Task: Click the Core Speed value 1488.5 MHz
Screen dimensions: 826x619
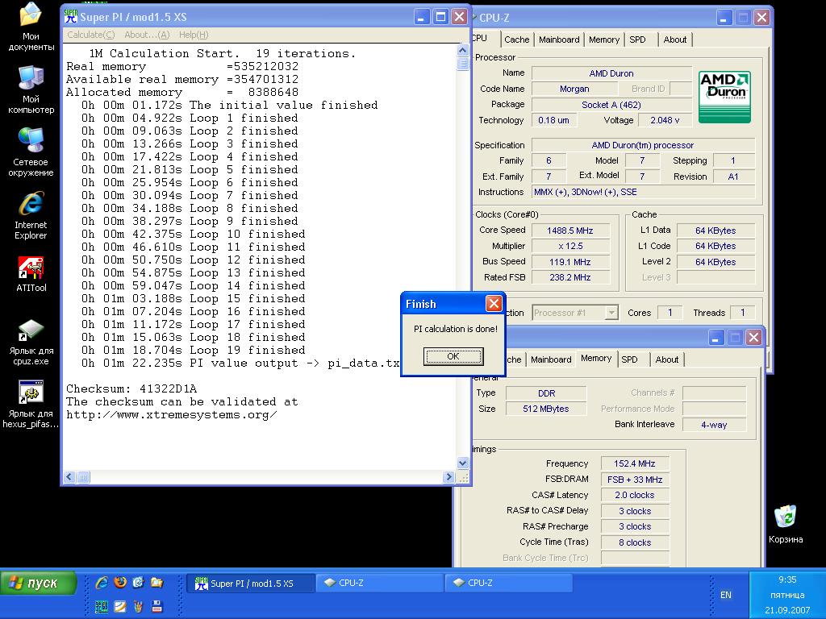Action: [570, 231]
